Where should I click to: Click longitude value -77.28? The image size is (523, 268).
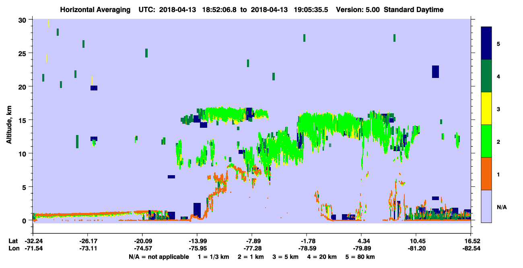point(251,249)
